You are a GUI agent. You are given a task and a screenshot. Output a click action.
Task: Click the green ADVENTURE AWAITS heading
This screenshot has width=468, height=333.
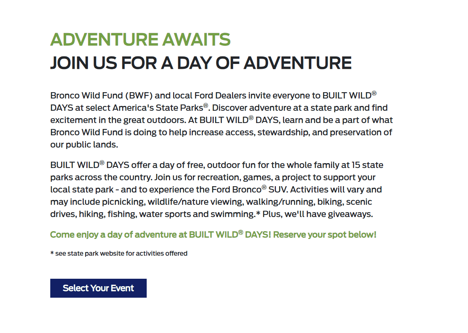tap(140, 40)
